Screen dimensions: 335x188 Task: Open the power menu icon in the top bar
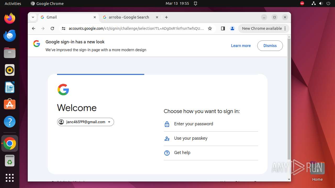click(x=328, y=3)
